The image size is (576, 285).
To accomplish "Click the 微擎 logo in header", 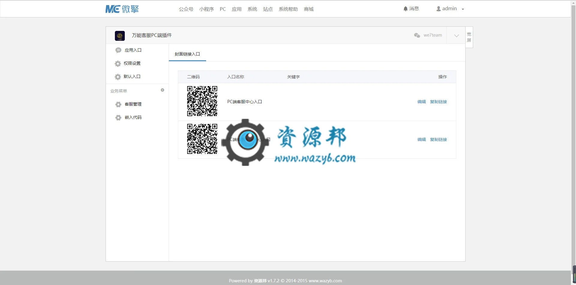I will (x=122, y=9).
